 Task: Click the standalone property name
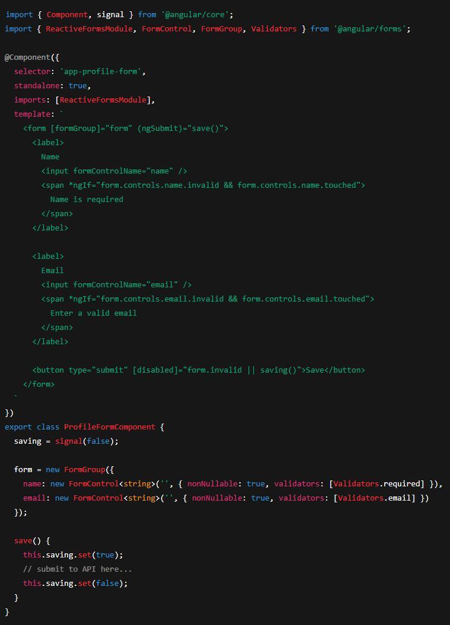point(37,85)
